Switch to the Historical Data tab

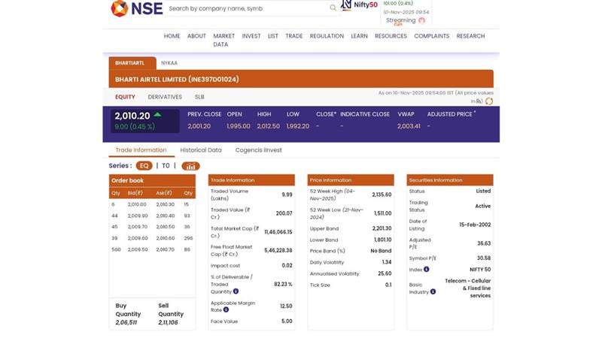(x=200, y=150)
